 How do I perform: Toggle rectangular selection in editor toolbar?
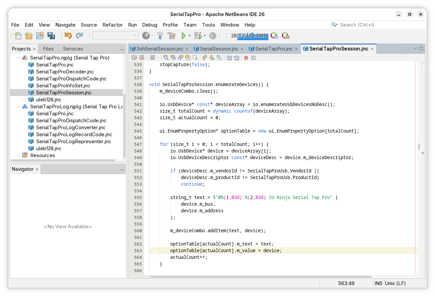195,58
